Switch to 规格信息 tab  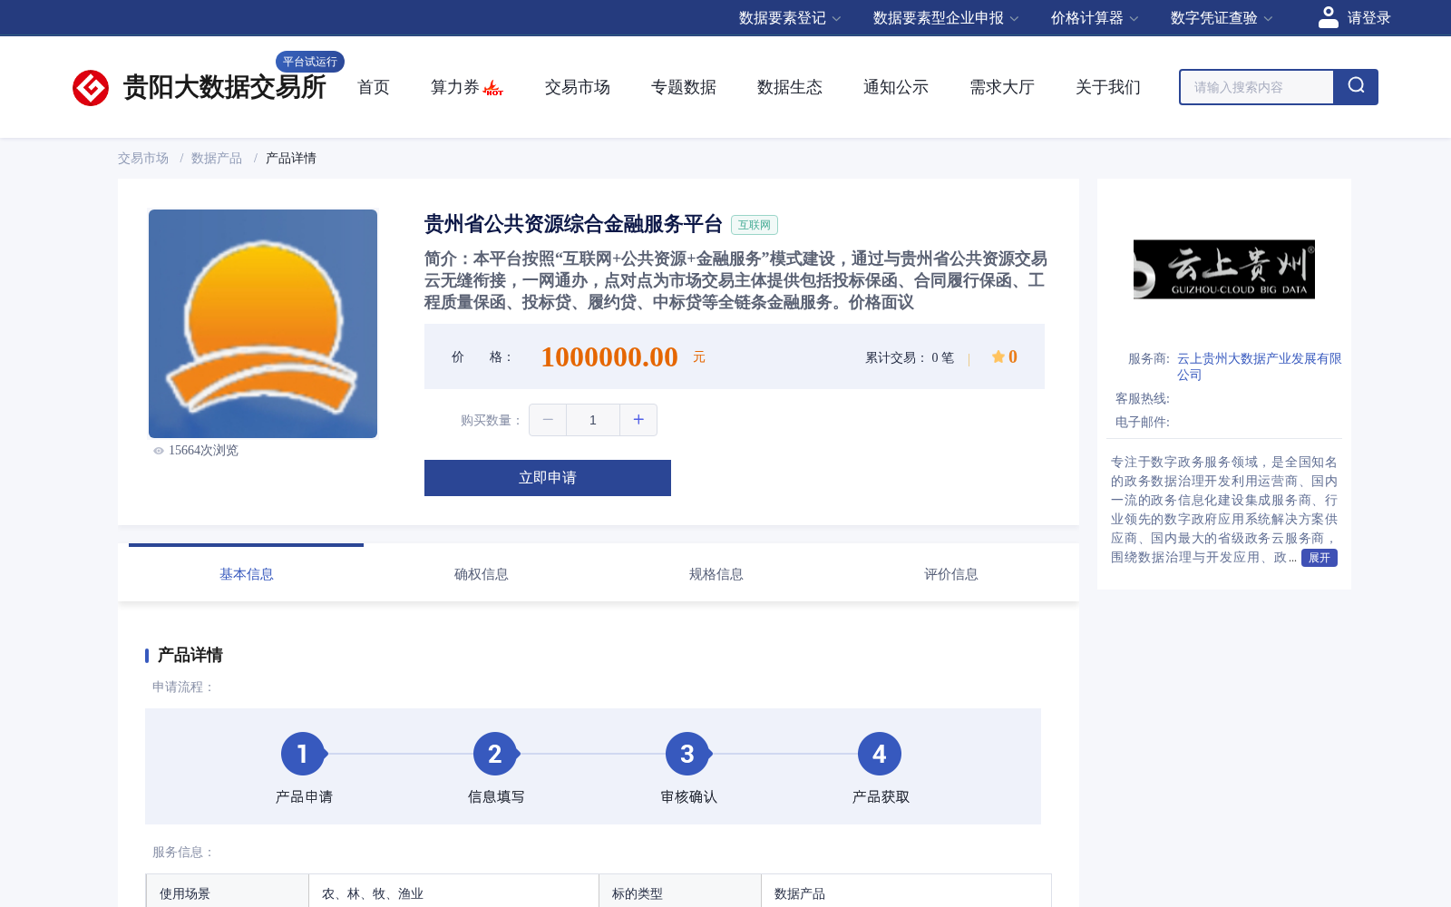click(716, 573)
